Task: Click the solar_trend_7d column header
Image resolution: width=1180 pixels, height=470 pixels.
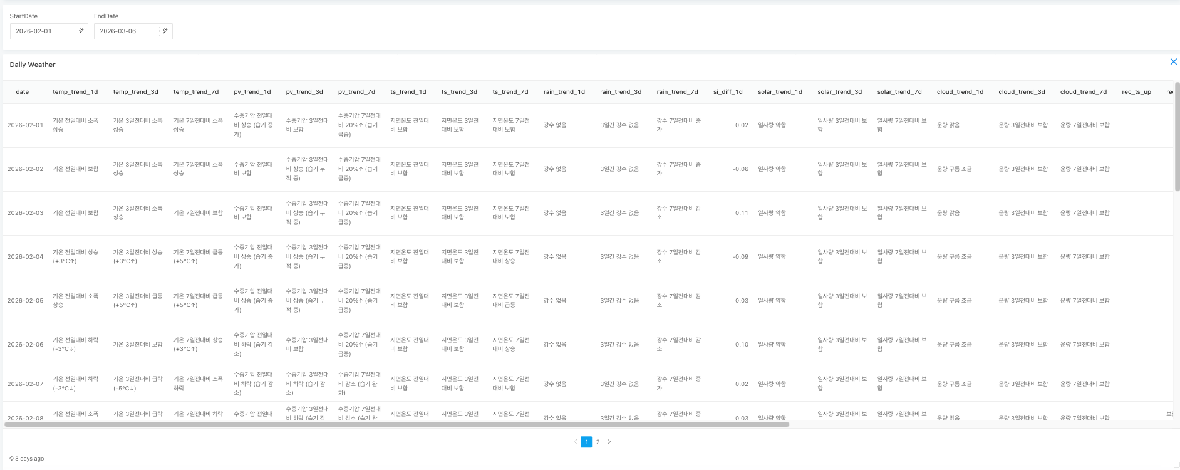Action: coord(899,92)
